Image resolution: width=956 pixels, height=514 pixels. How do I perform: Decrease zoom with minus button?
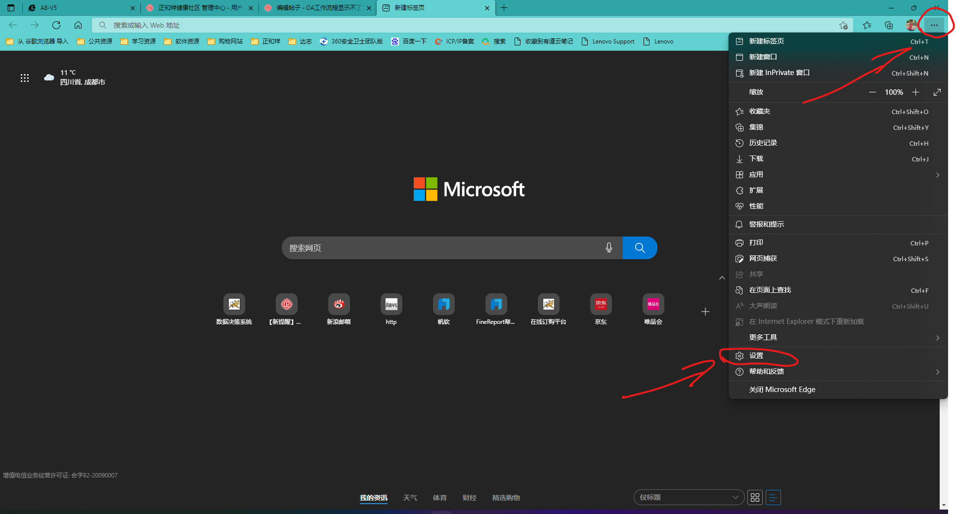click(872, 92)
